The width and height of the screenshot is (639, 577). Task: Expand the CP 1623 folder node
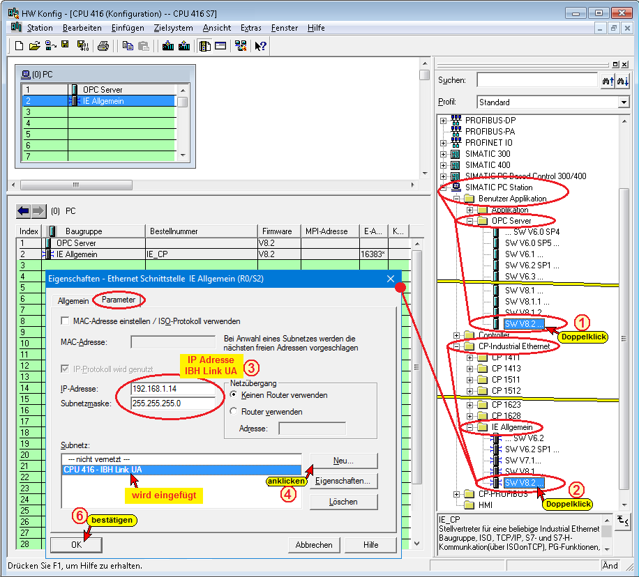pos(470,405)
